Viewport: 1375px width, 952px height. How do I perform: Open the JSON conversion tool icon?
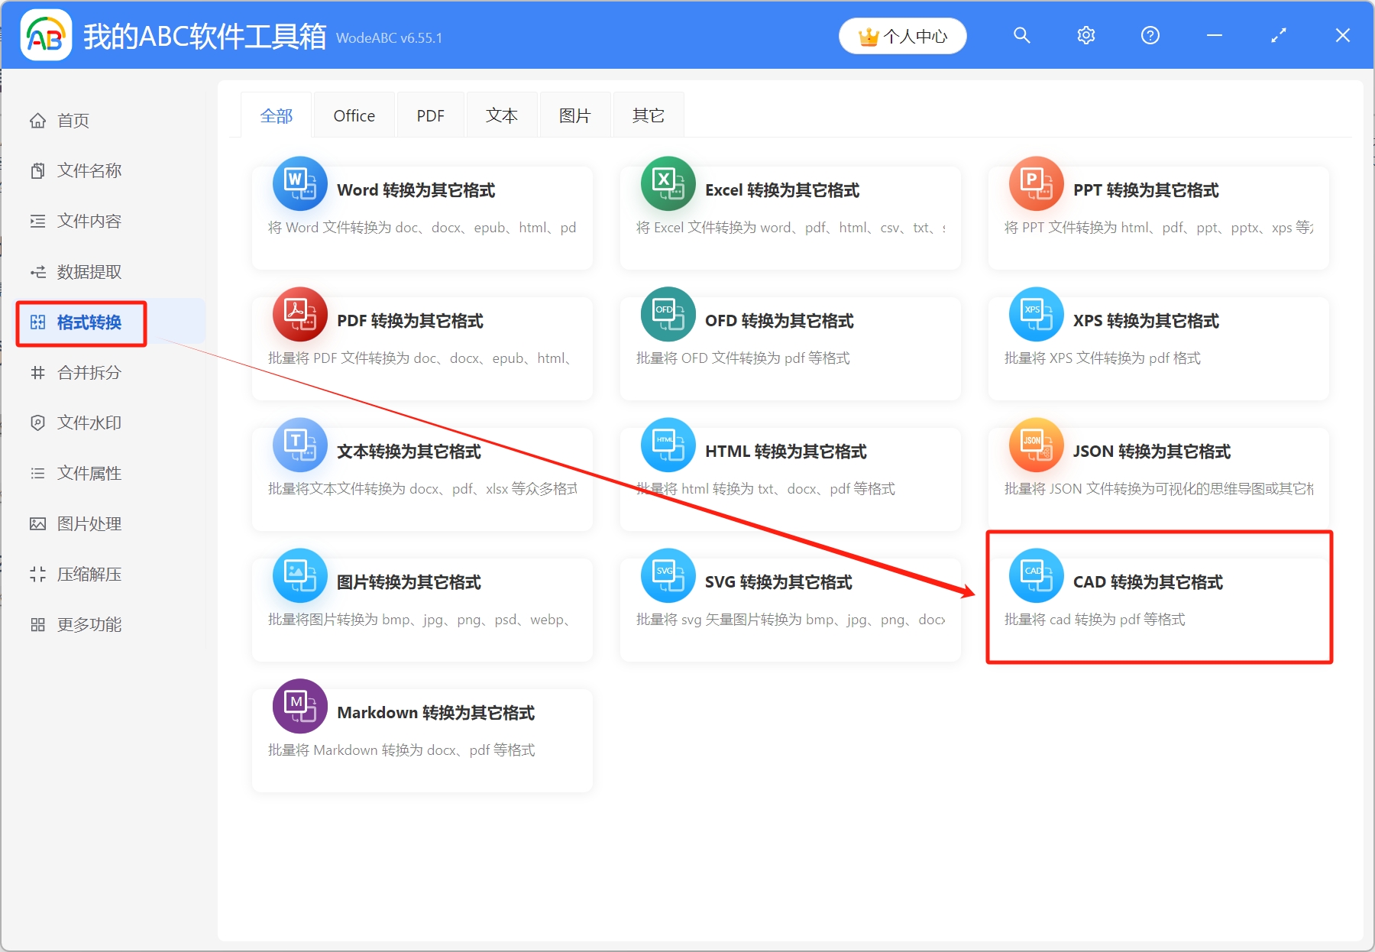click(1035, 445)
